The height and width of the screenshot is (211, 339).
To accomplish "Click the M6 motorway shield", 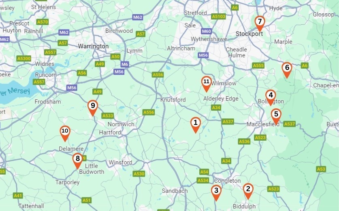I will coord(125,64).
